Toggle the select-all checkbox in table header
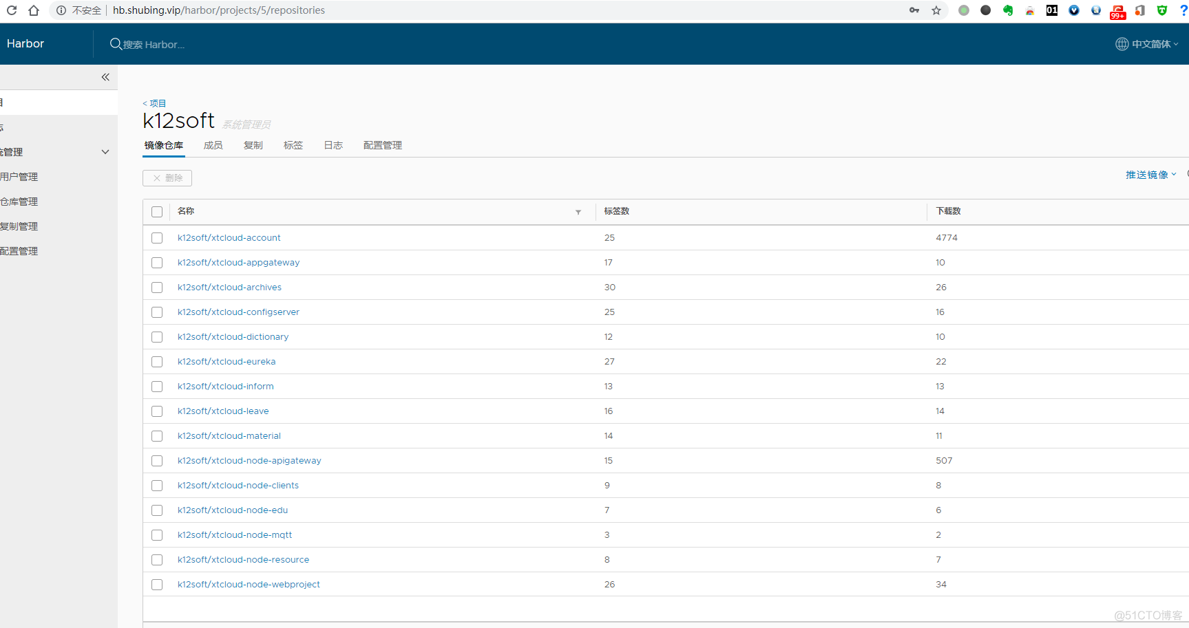 [157, 212]
